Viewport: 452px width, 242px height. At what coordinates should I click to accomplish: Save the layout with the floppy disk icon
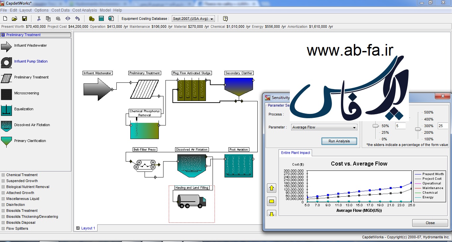coord(24,19)
